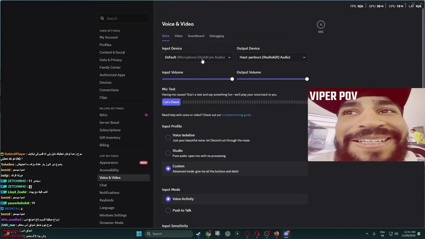
Task: Open Opera GX from the taskbar
Action: (x=247, y=234)
